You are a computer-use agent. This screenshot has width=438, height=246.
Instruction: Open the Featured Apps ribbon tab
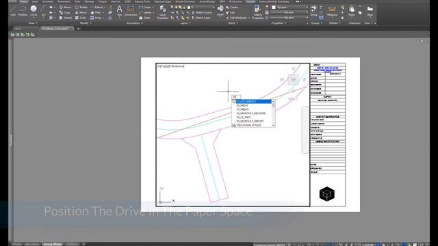click(x=163, y=1)
